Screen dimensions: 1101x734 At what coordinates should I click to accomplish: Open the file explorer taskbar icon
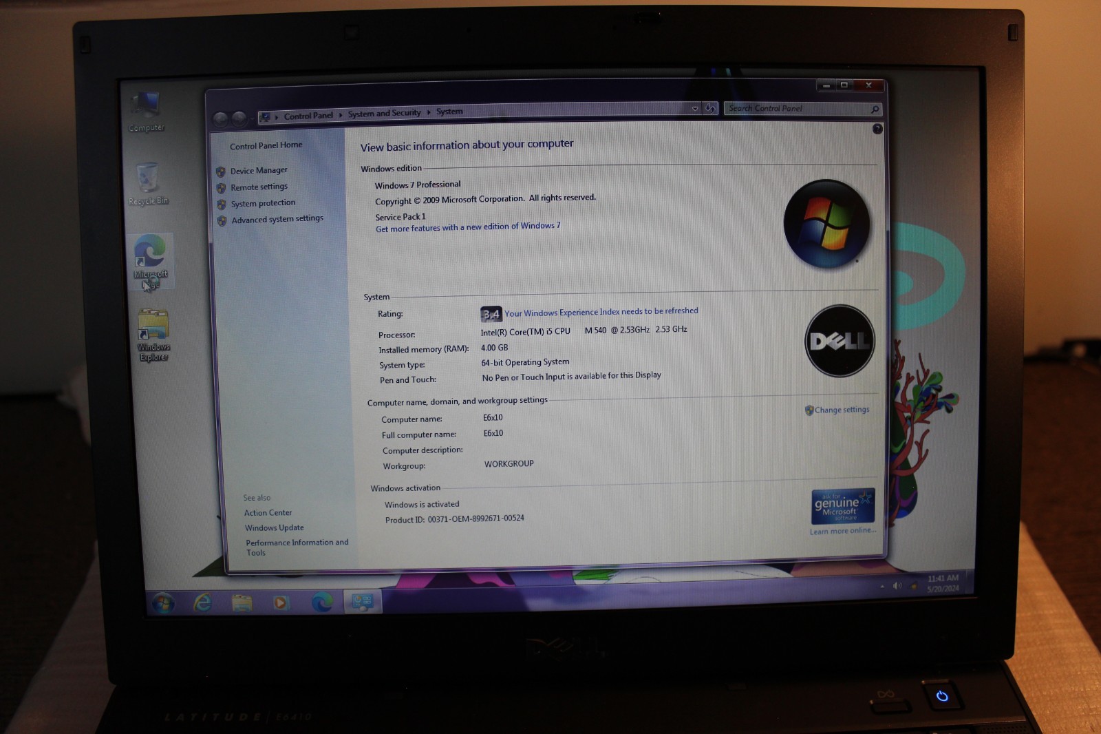pos(242,603)
